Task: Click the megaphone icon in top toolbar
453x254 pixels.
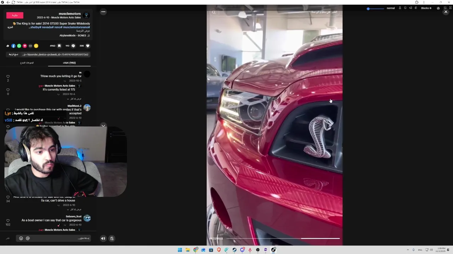Action: point(411,8)
